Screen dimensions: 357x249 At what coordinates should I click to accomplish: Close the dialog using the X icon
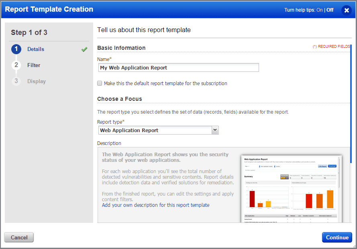point(346,10)
